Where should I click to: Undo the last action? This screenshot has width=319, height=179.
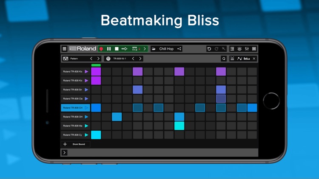(x=209, y=49)
